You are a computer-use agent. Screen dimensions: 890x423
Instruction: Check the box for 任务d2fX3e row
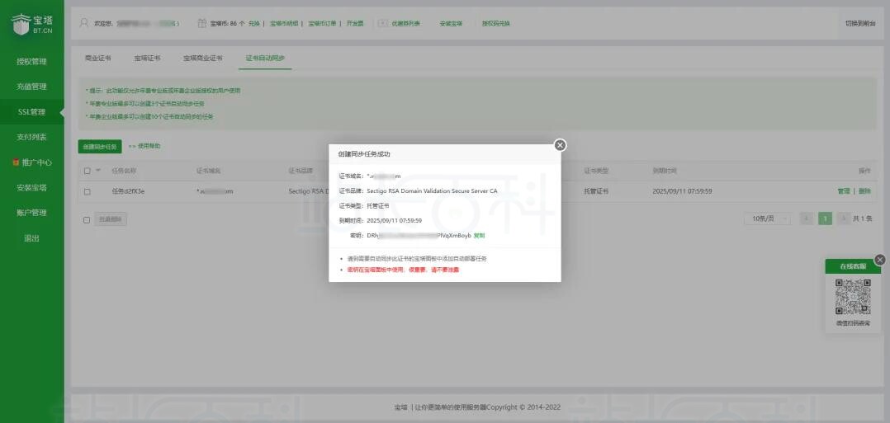(87, 191)
